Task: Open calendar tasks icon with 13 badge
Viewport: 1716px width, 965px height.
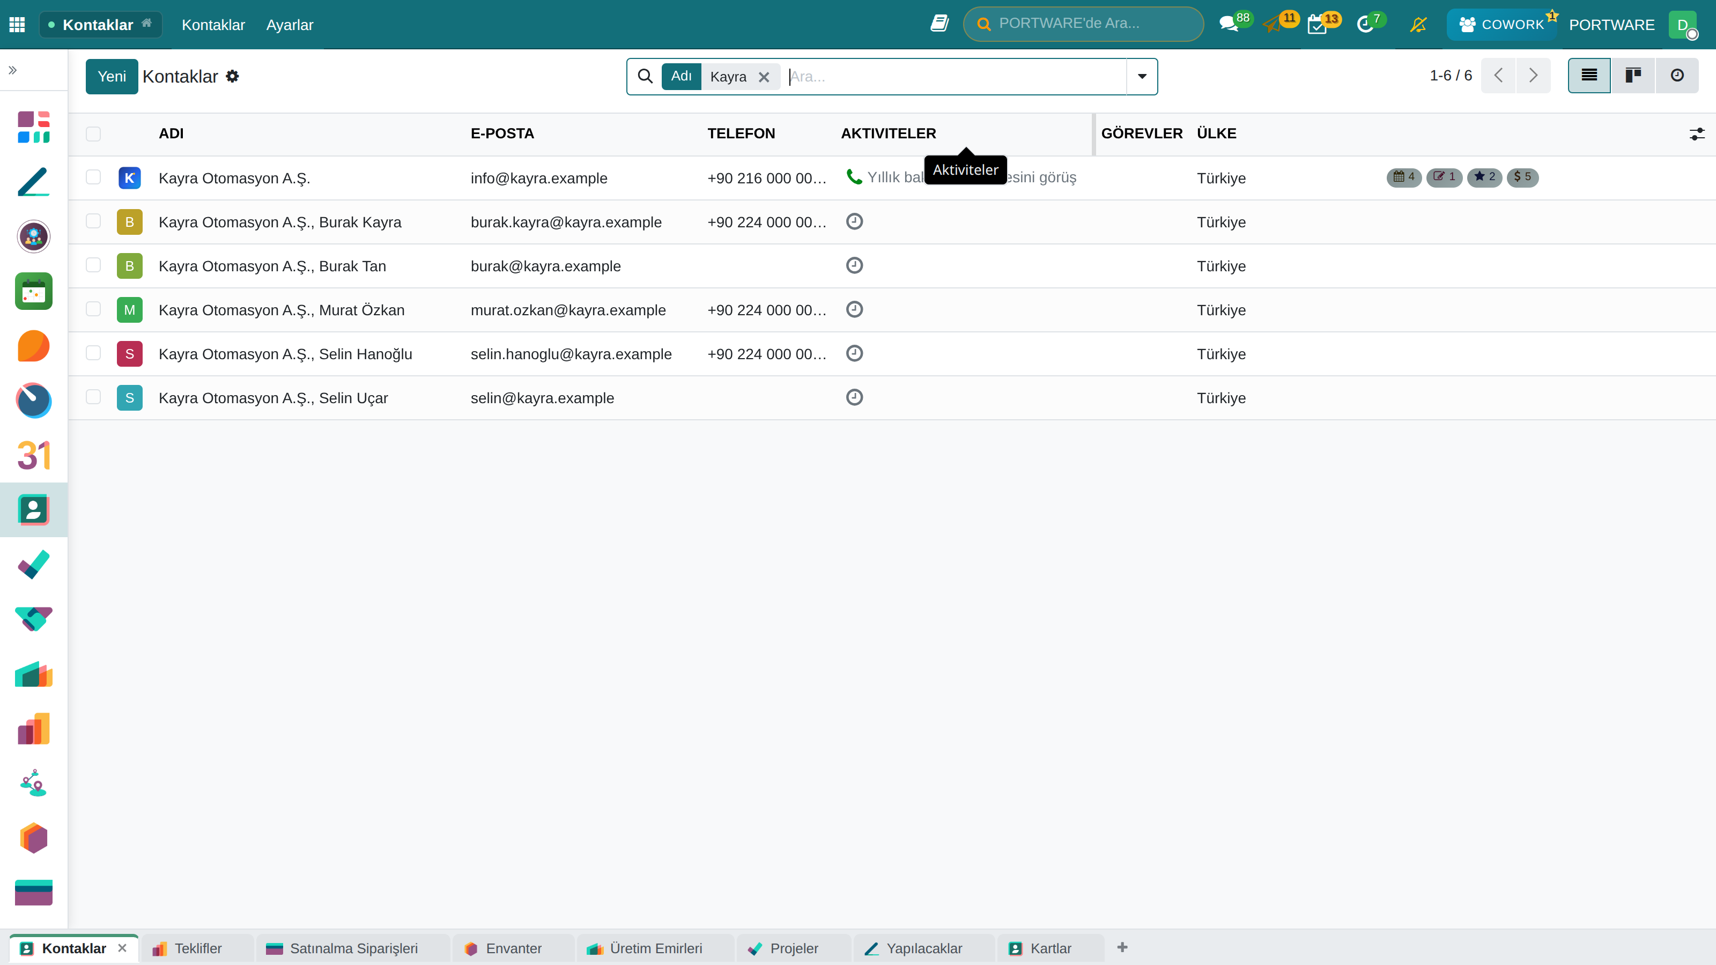Action: 1318,25
